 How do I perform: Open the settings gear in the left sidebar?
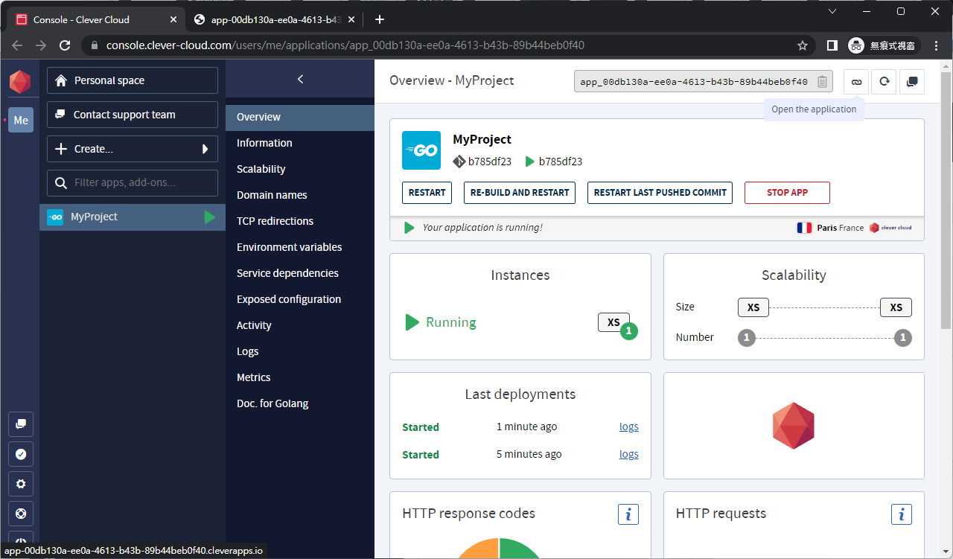21,484
